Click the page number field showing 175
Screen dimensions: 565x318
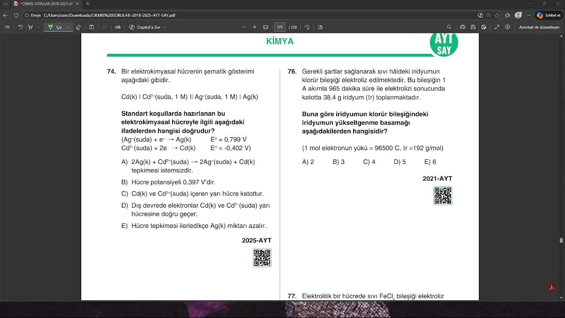click(x=280, y=27)
